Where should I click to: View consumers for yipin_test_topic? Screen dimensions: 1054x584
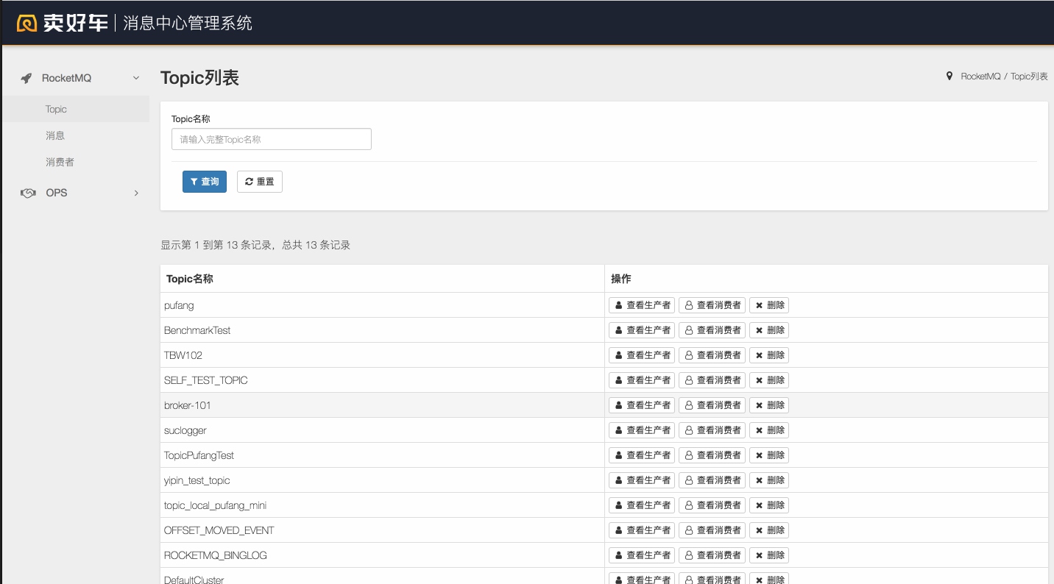712,480
